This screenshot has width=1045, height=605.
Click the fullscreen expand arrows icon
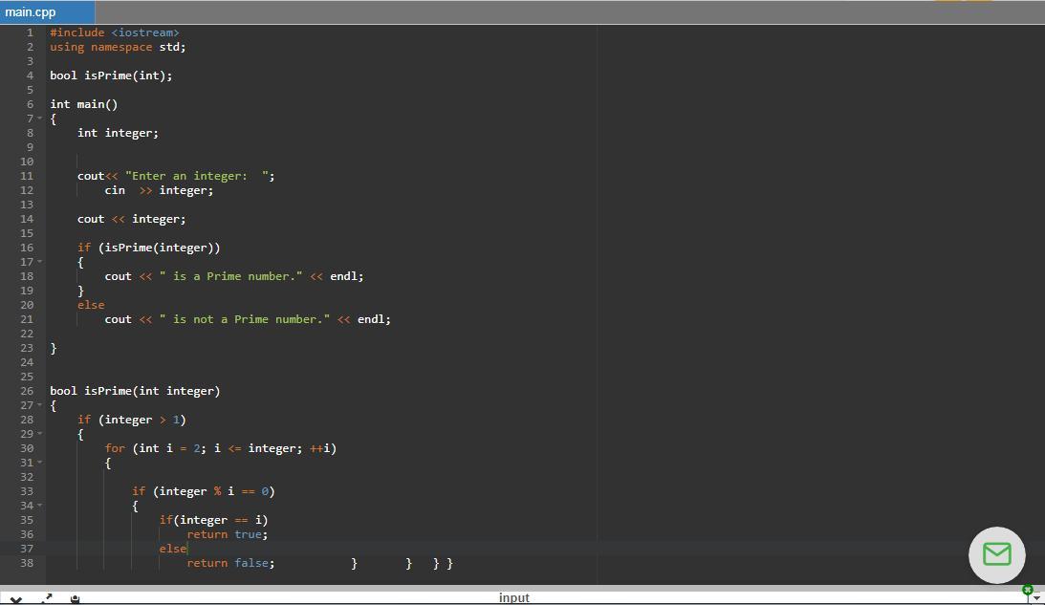47,599
